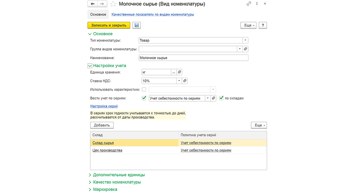The width and height of the screenshot is (355, 194).
Task: Open series policy link for Склад сырья
Action: tap(206, 143)
